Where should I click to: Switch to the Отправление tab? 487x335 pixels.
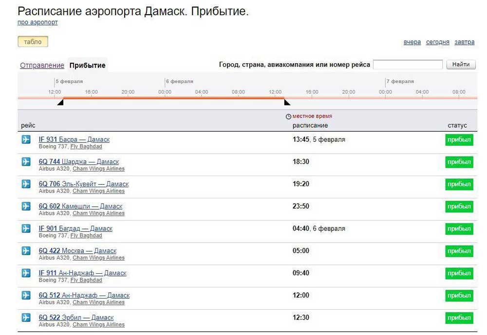42,66
